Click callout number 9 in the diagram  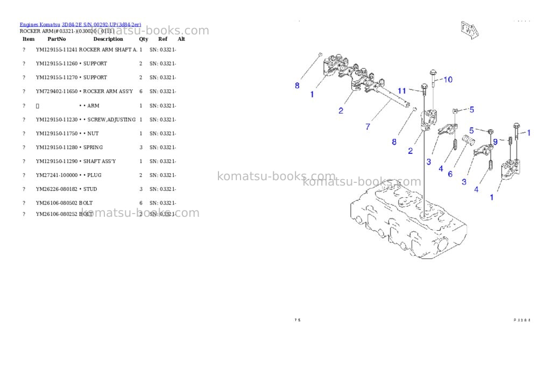[495, 142]
